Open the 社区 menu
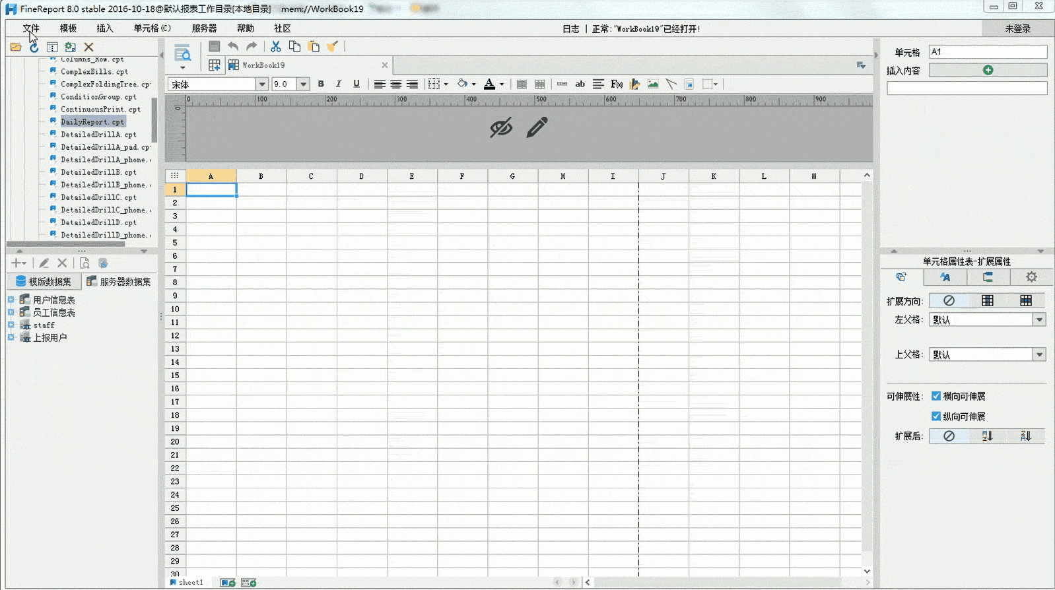 pos(283,28)
